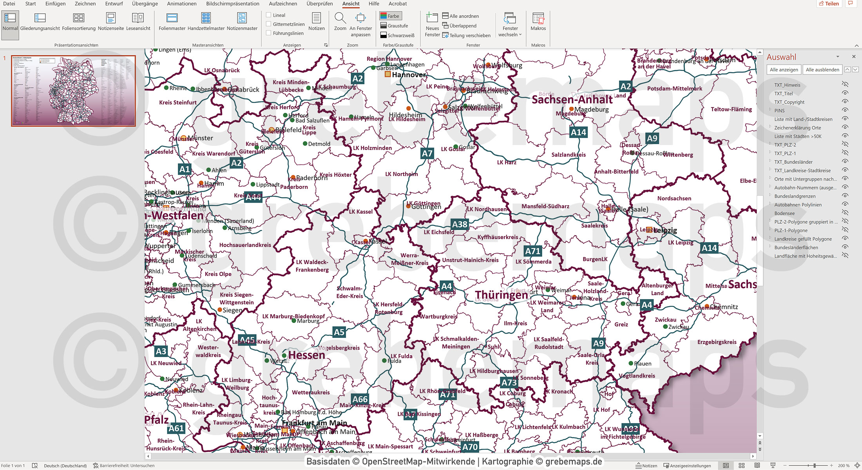
Task: Expand the PINS entry in Auswahl pane
Action: [770, 110]
